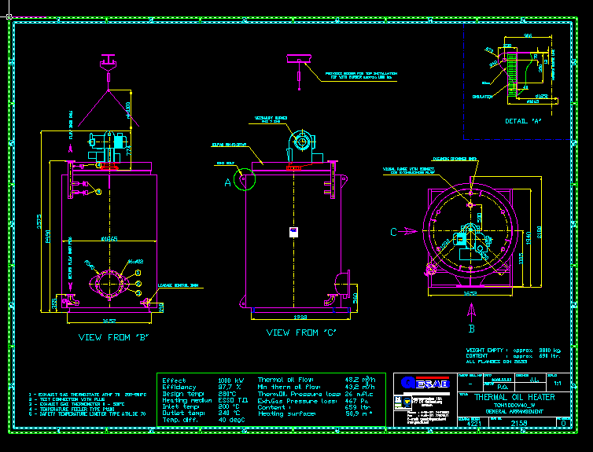Select the 'Efficiency' row label
This screenshot has height=452, width=593.
point(179,387)
